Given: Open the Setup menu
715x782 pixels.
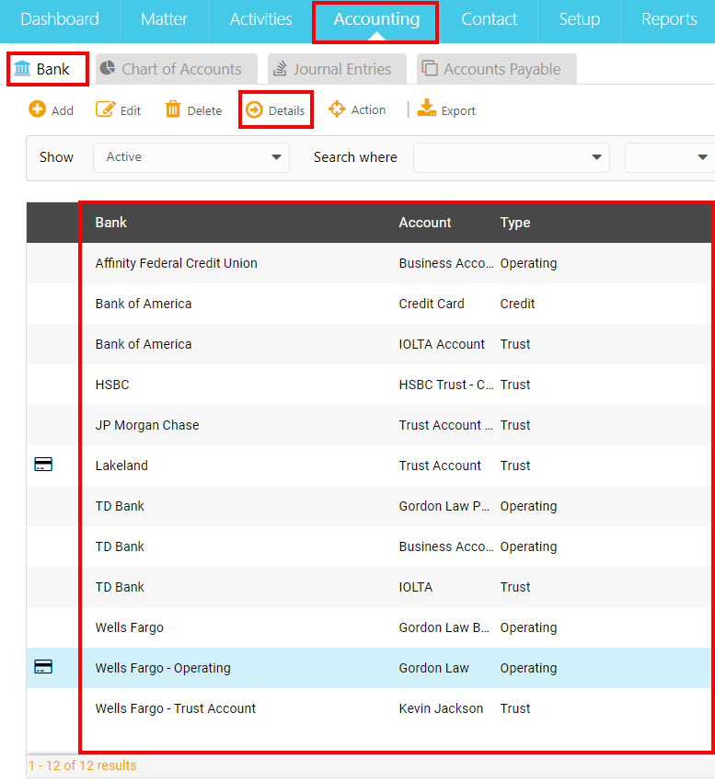Looking at the screenshot, I should 580,19.
